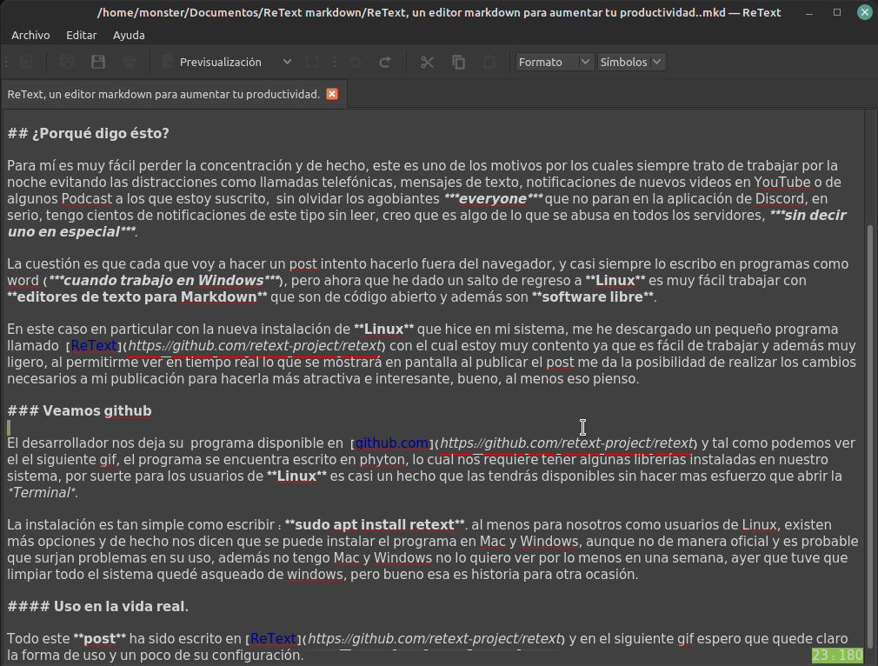
Task: Open the Archivo menu
Action: (30, 36)
